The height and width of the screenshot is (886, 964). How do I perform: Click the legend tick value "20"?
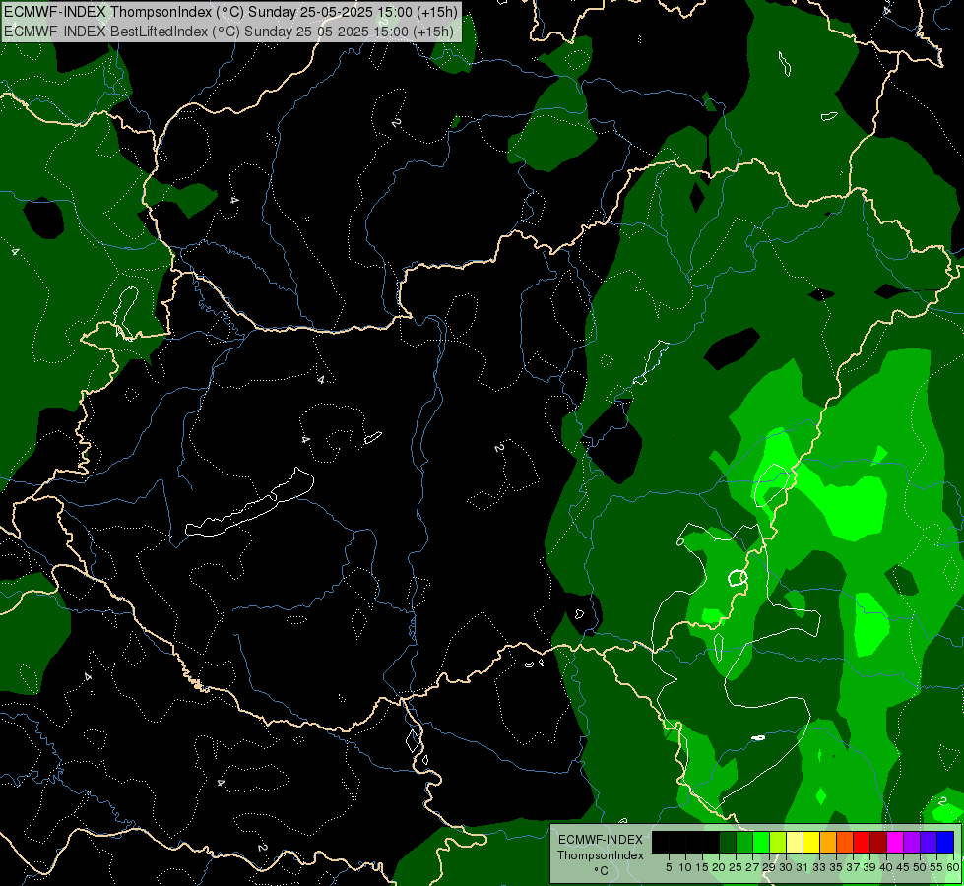pos(719,867)
